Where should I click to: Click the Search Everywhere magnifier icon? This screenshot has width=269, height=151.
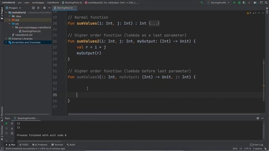click(x=266, y=3)
